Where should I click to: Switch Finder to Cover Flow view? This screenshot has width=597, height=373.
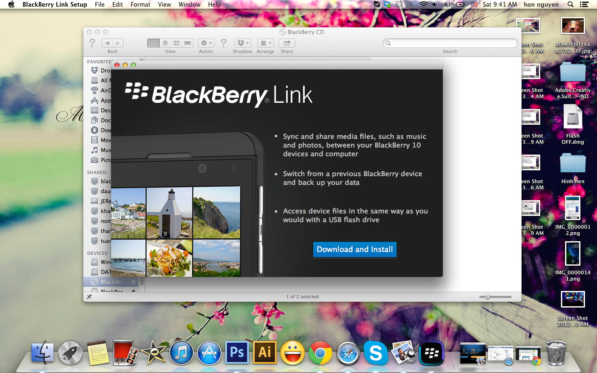click(188, 43)
